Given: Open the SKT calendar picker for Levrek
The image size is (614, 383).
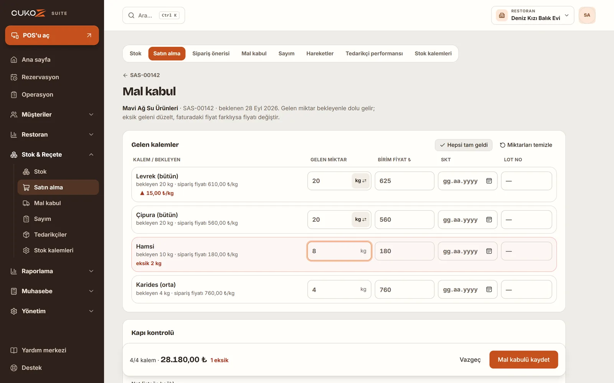Looking at the screenshot, I should pos(489,181).
